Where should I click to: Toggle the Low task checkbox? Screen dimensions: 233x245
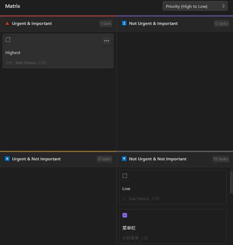click(x=125, y=176)
